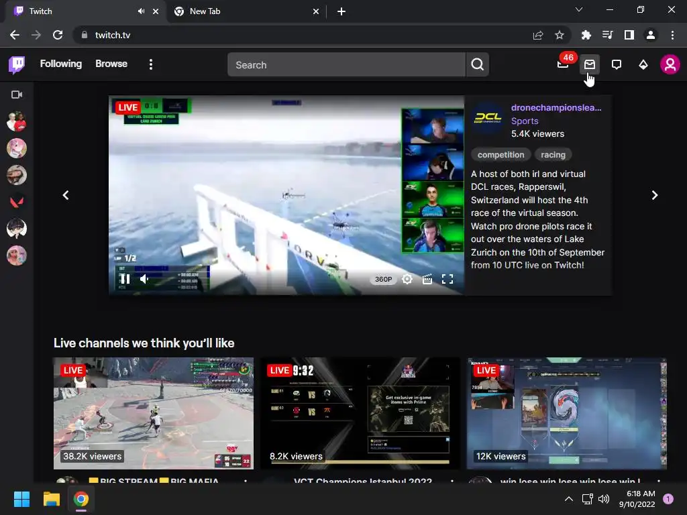Share this page icon in address bar

tap(538, 35)
